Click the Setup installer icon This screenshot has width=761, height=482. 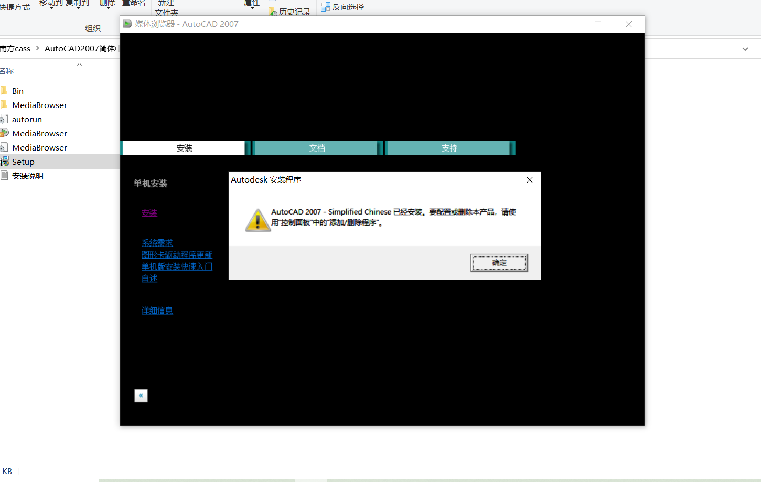pyautogui.click(x=5, y=162)
